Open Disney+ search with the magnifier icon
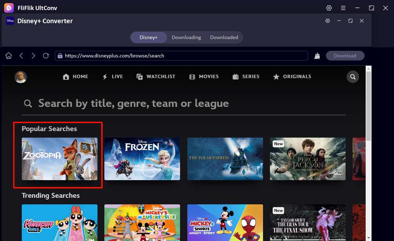394x241 pixels. point(353,77)
